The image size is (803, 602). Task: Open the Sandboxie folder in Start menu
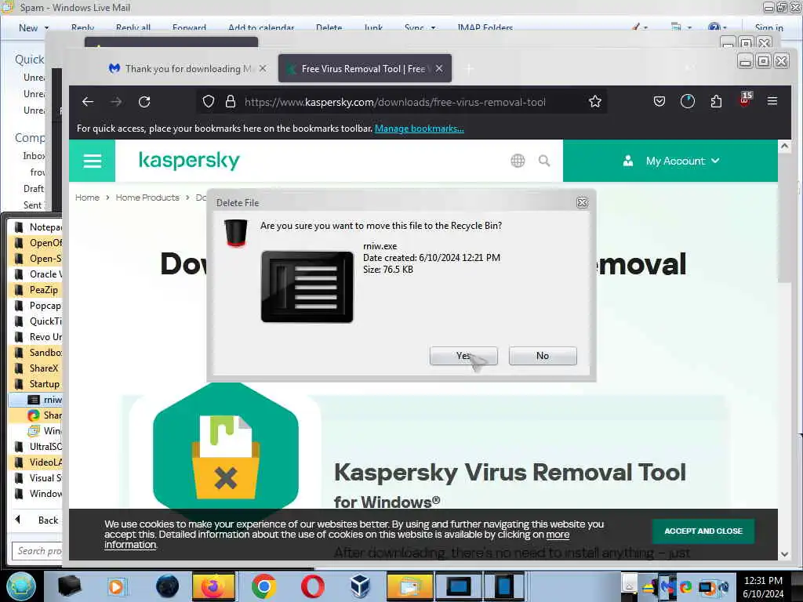click(x=38, y=352)
